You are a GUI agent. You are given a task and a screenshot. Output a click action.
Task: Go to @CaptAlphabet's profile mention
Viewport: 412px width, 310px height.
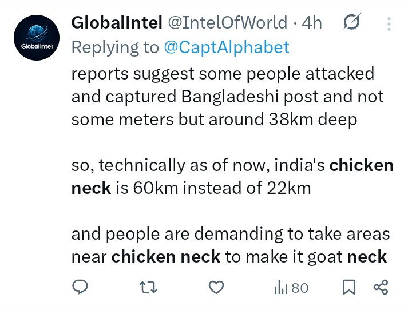[227, 47]
